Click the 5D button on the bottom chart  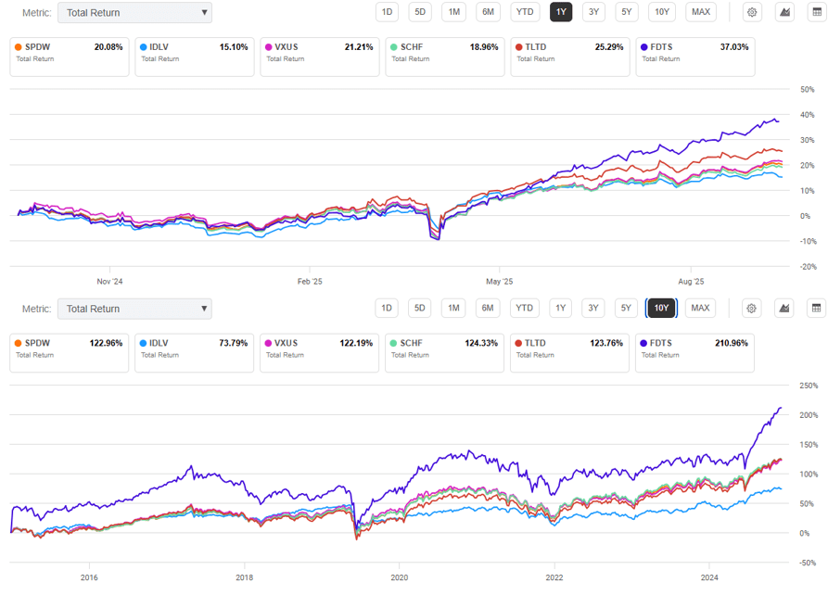(421, 308)
